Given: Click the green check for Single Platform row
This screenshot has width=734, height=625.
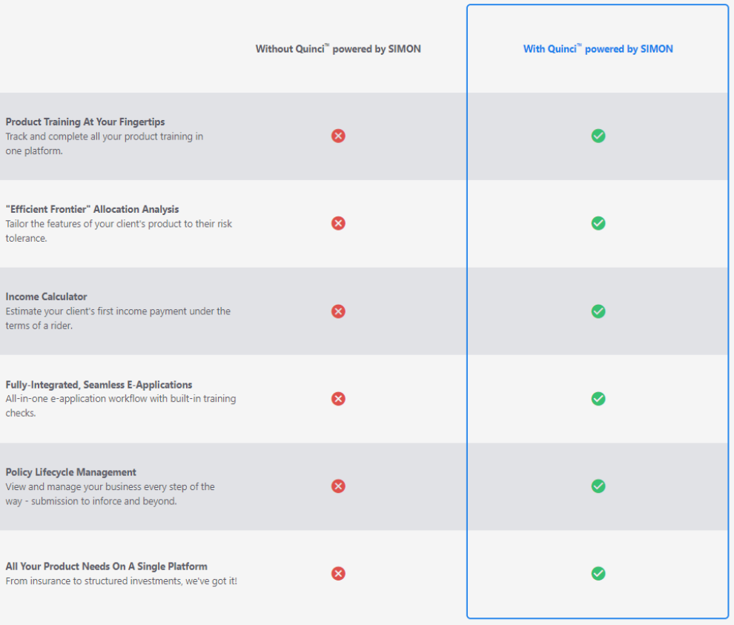Looking at the screenshot, I should (x=598, y=574).
